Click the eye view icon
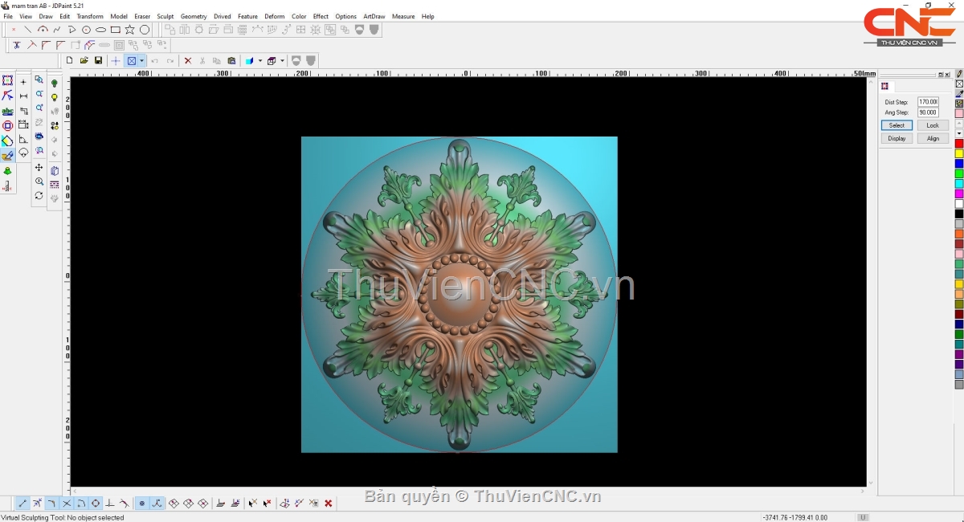The height and width of the screenshot is (522, 964). [39, 137]
